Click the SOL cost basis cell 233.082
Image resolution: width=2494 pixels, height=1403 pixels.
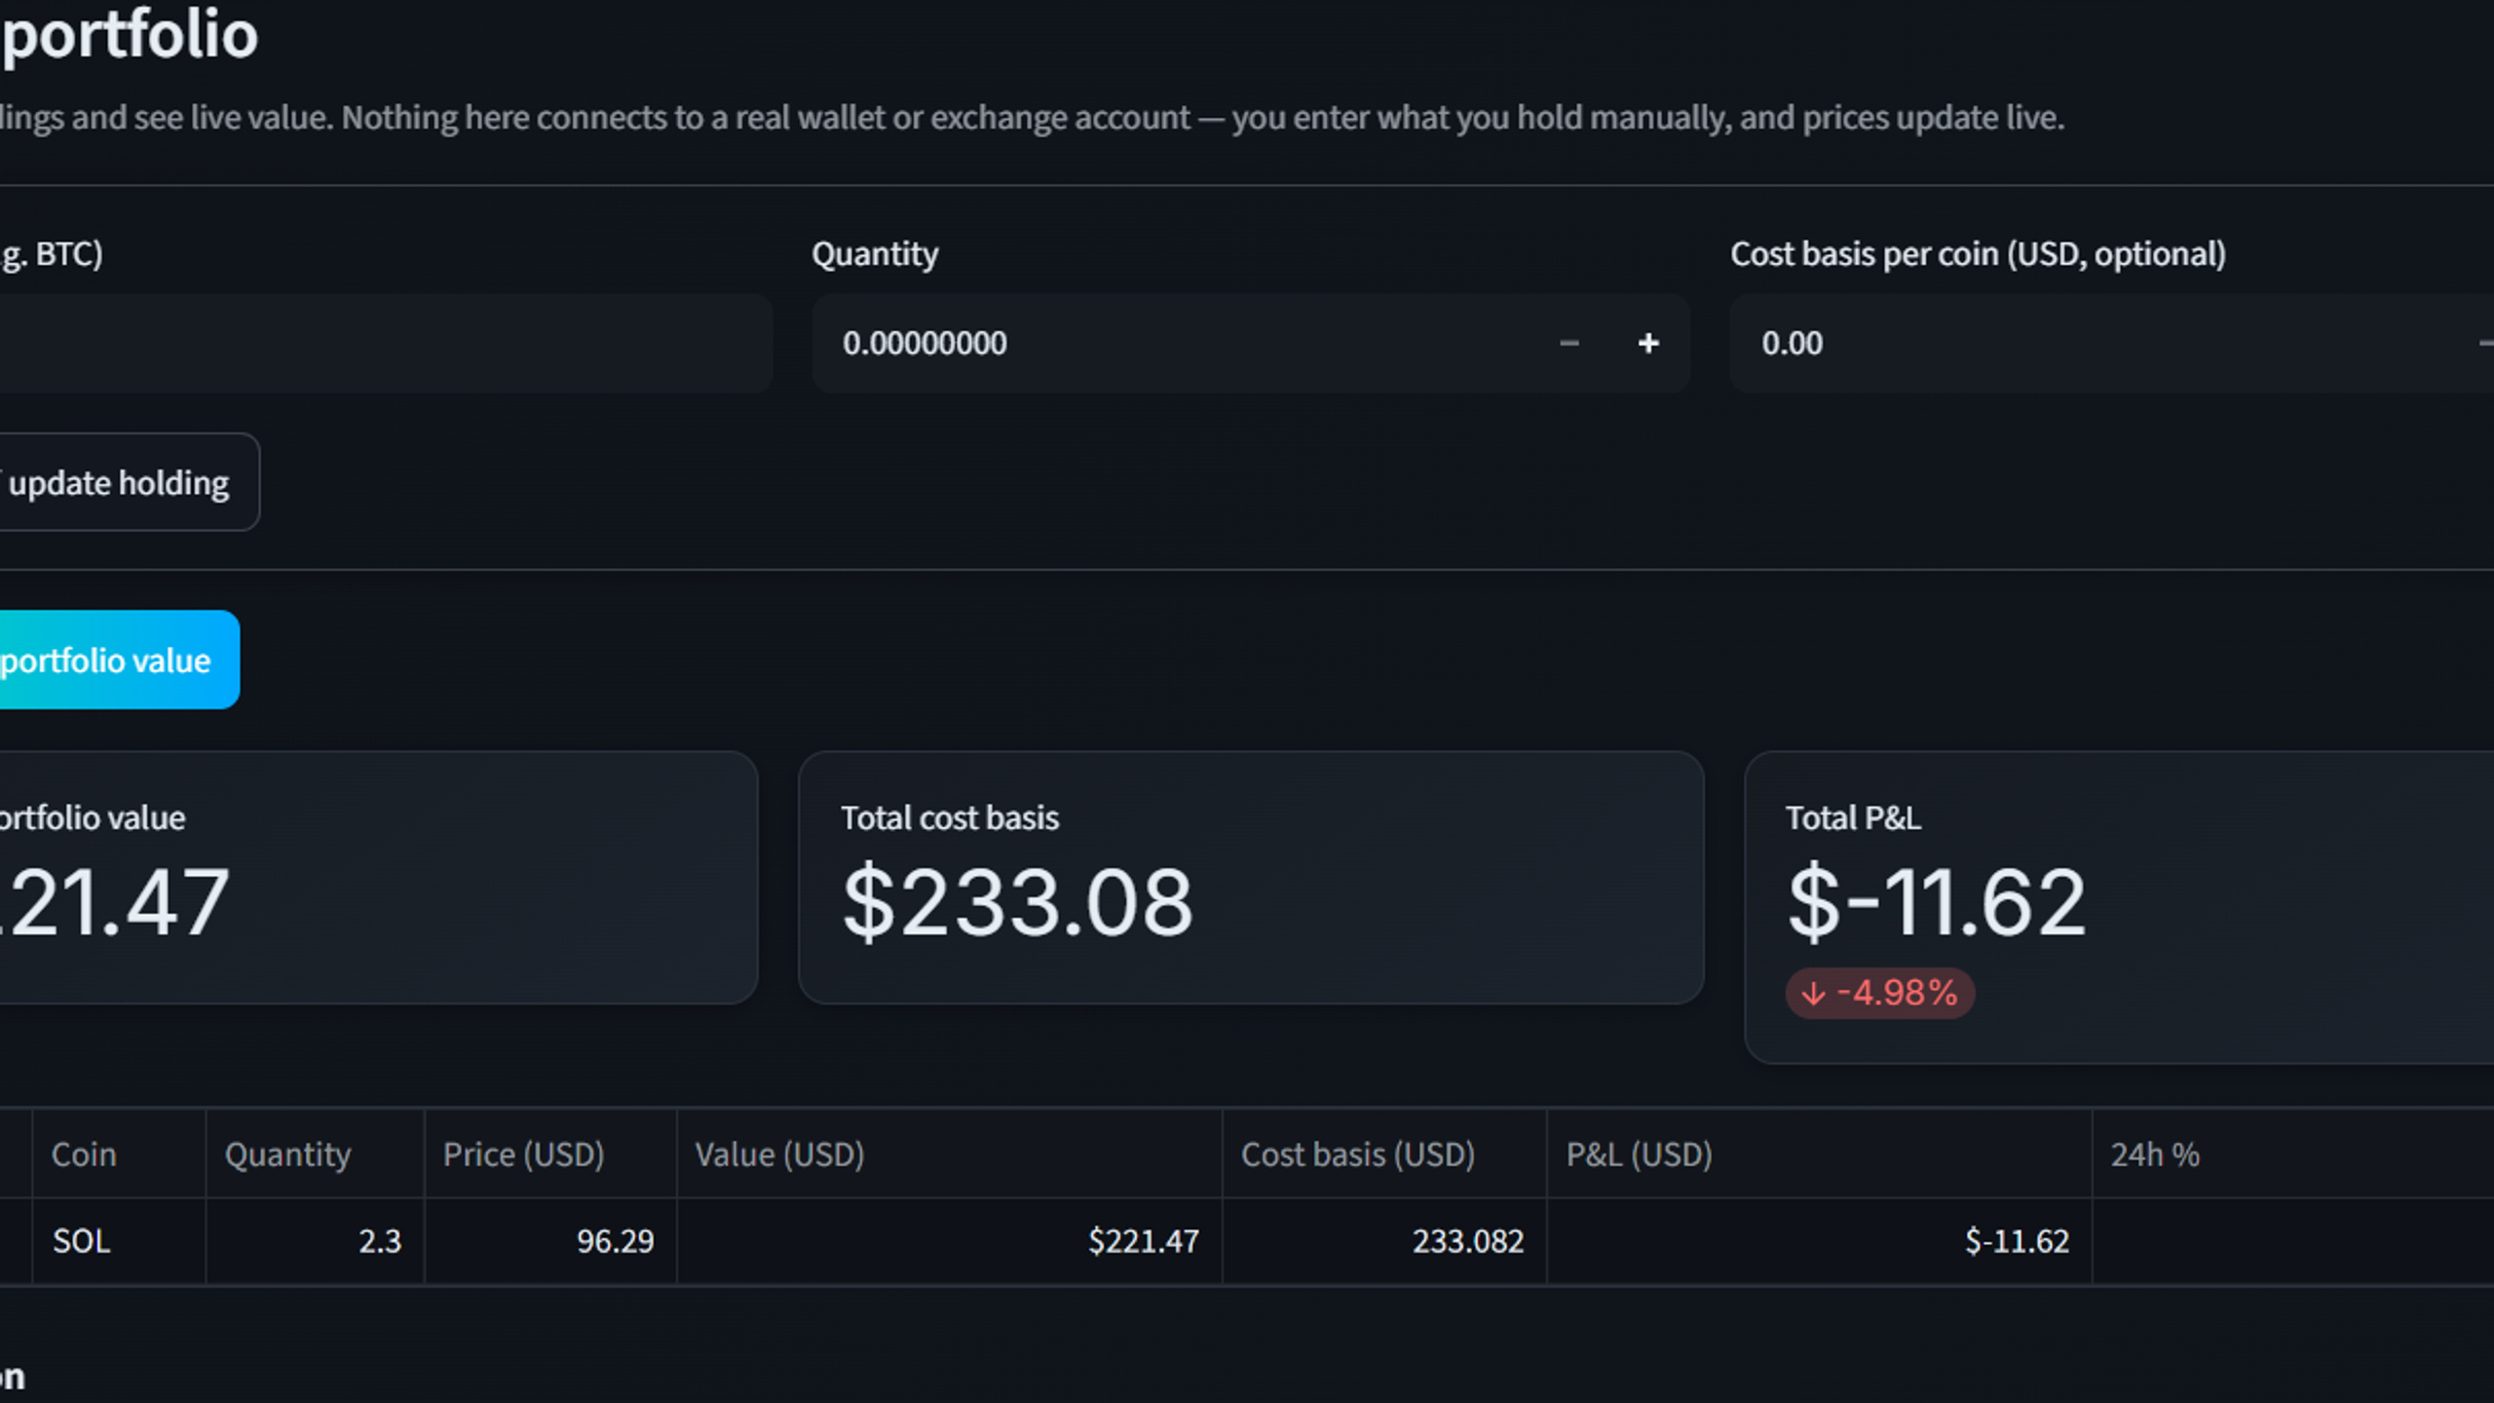point(1384,1241)
